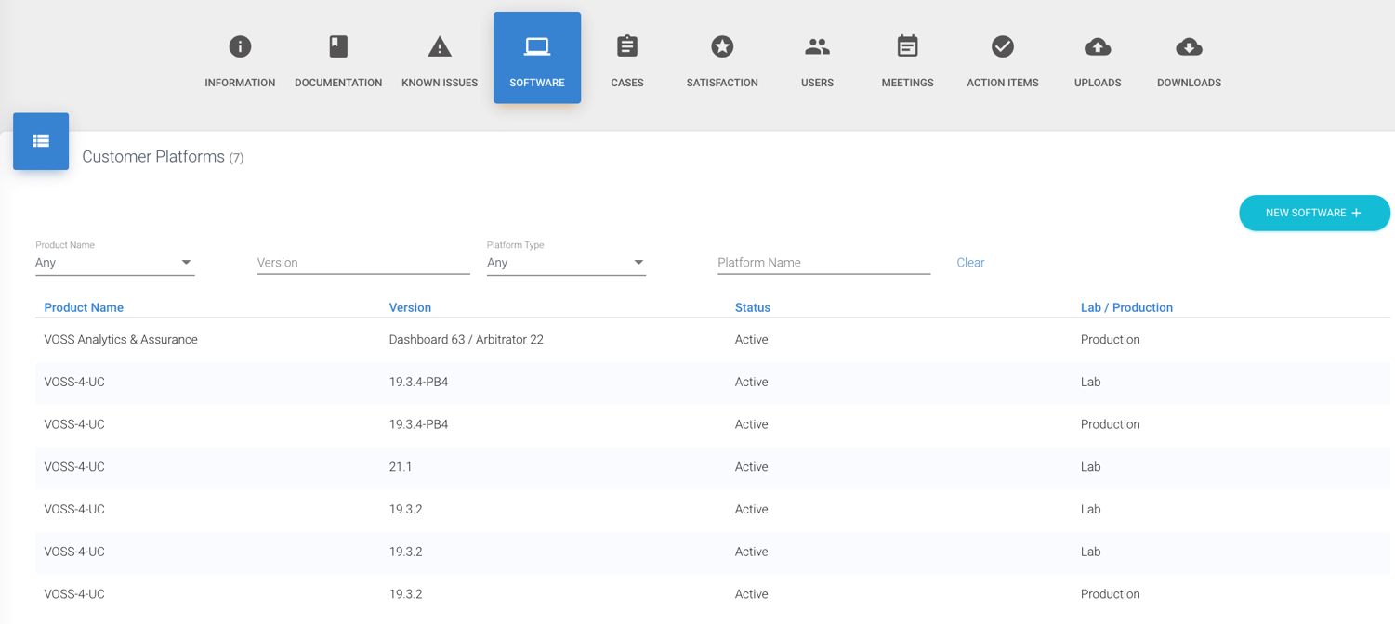Screen dimensions: 1395x624
Task: Click the Software monitor icon
Action: click(536, 44)
